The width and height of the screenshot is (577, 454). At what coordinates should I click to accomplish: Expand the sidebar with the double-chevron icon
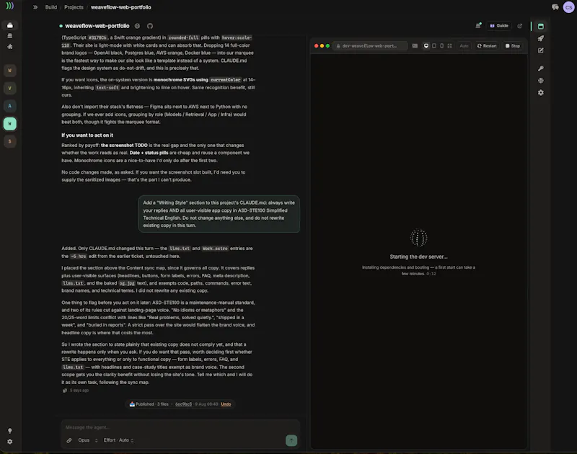(x=35, y=7)
